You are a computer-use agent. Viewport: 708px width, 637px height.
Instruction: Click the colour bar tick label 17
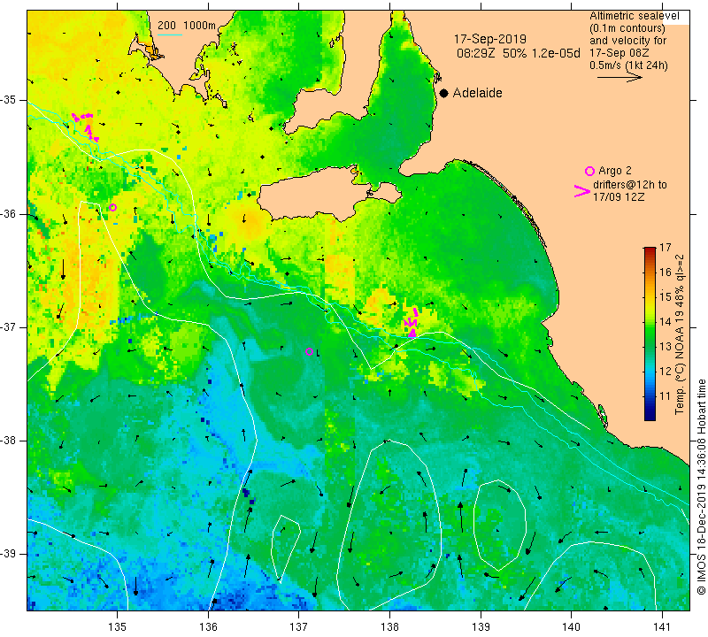(x=666, y=248)
